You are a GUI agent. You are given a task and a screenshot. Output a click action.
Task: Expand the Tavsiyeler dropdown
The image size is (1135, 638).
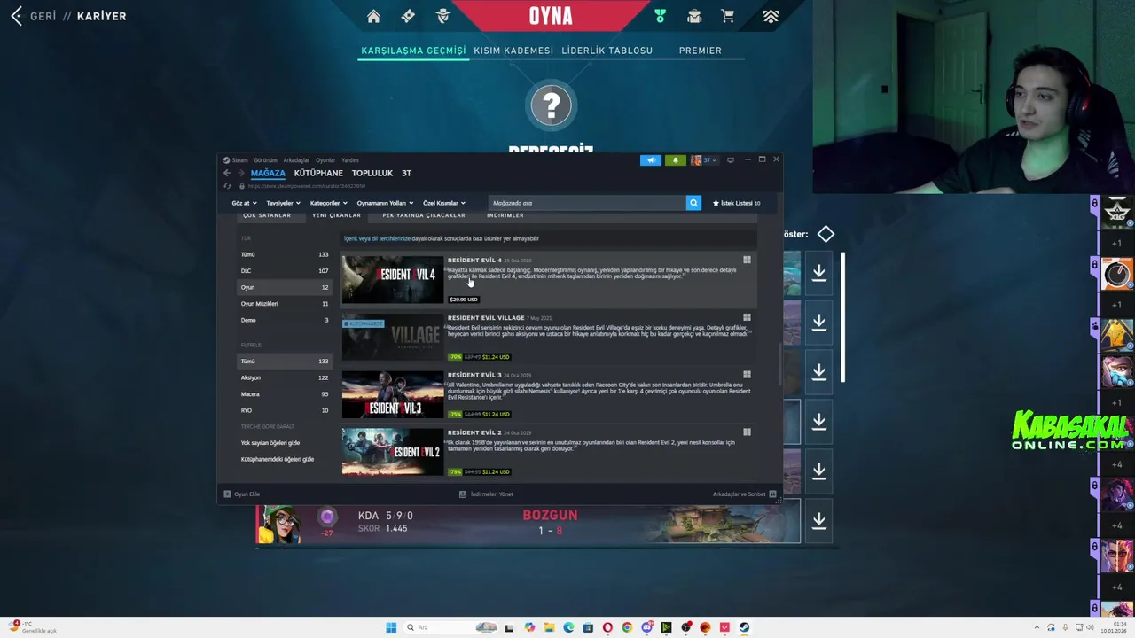[283, 203]
